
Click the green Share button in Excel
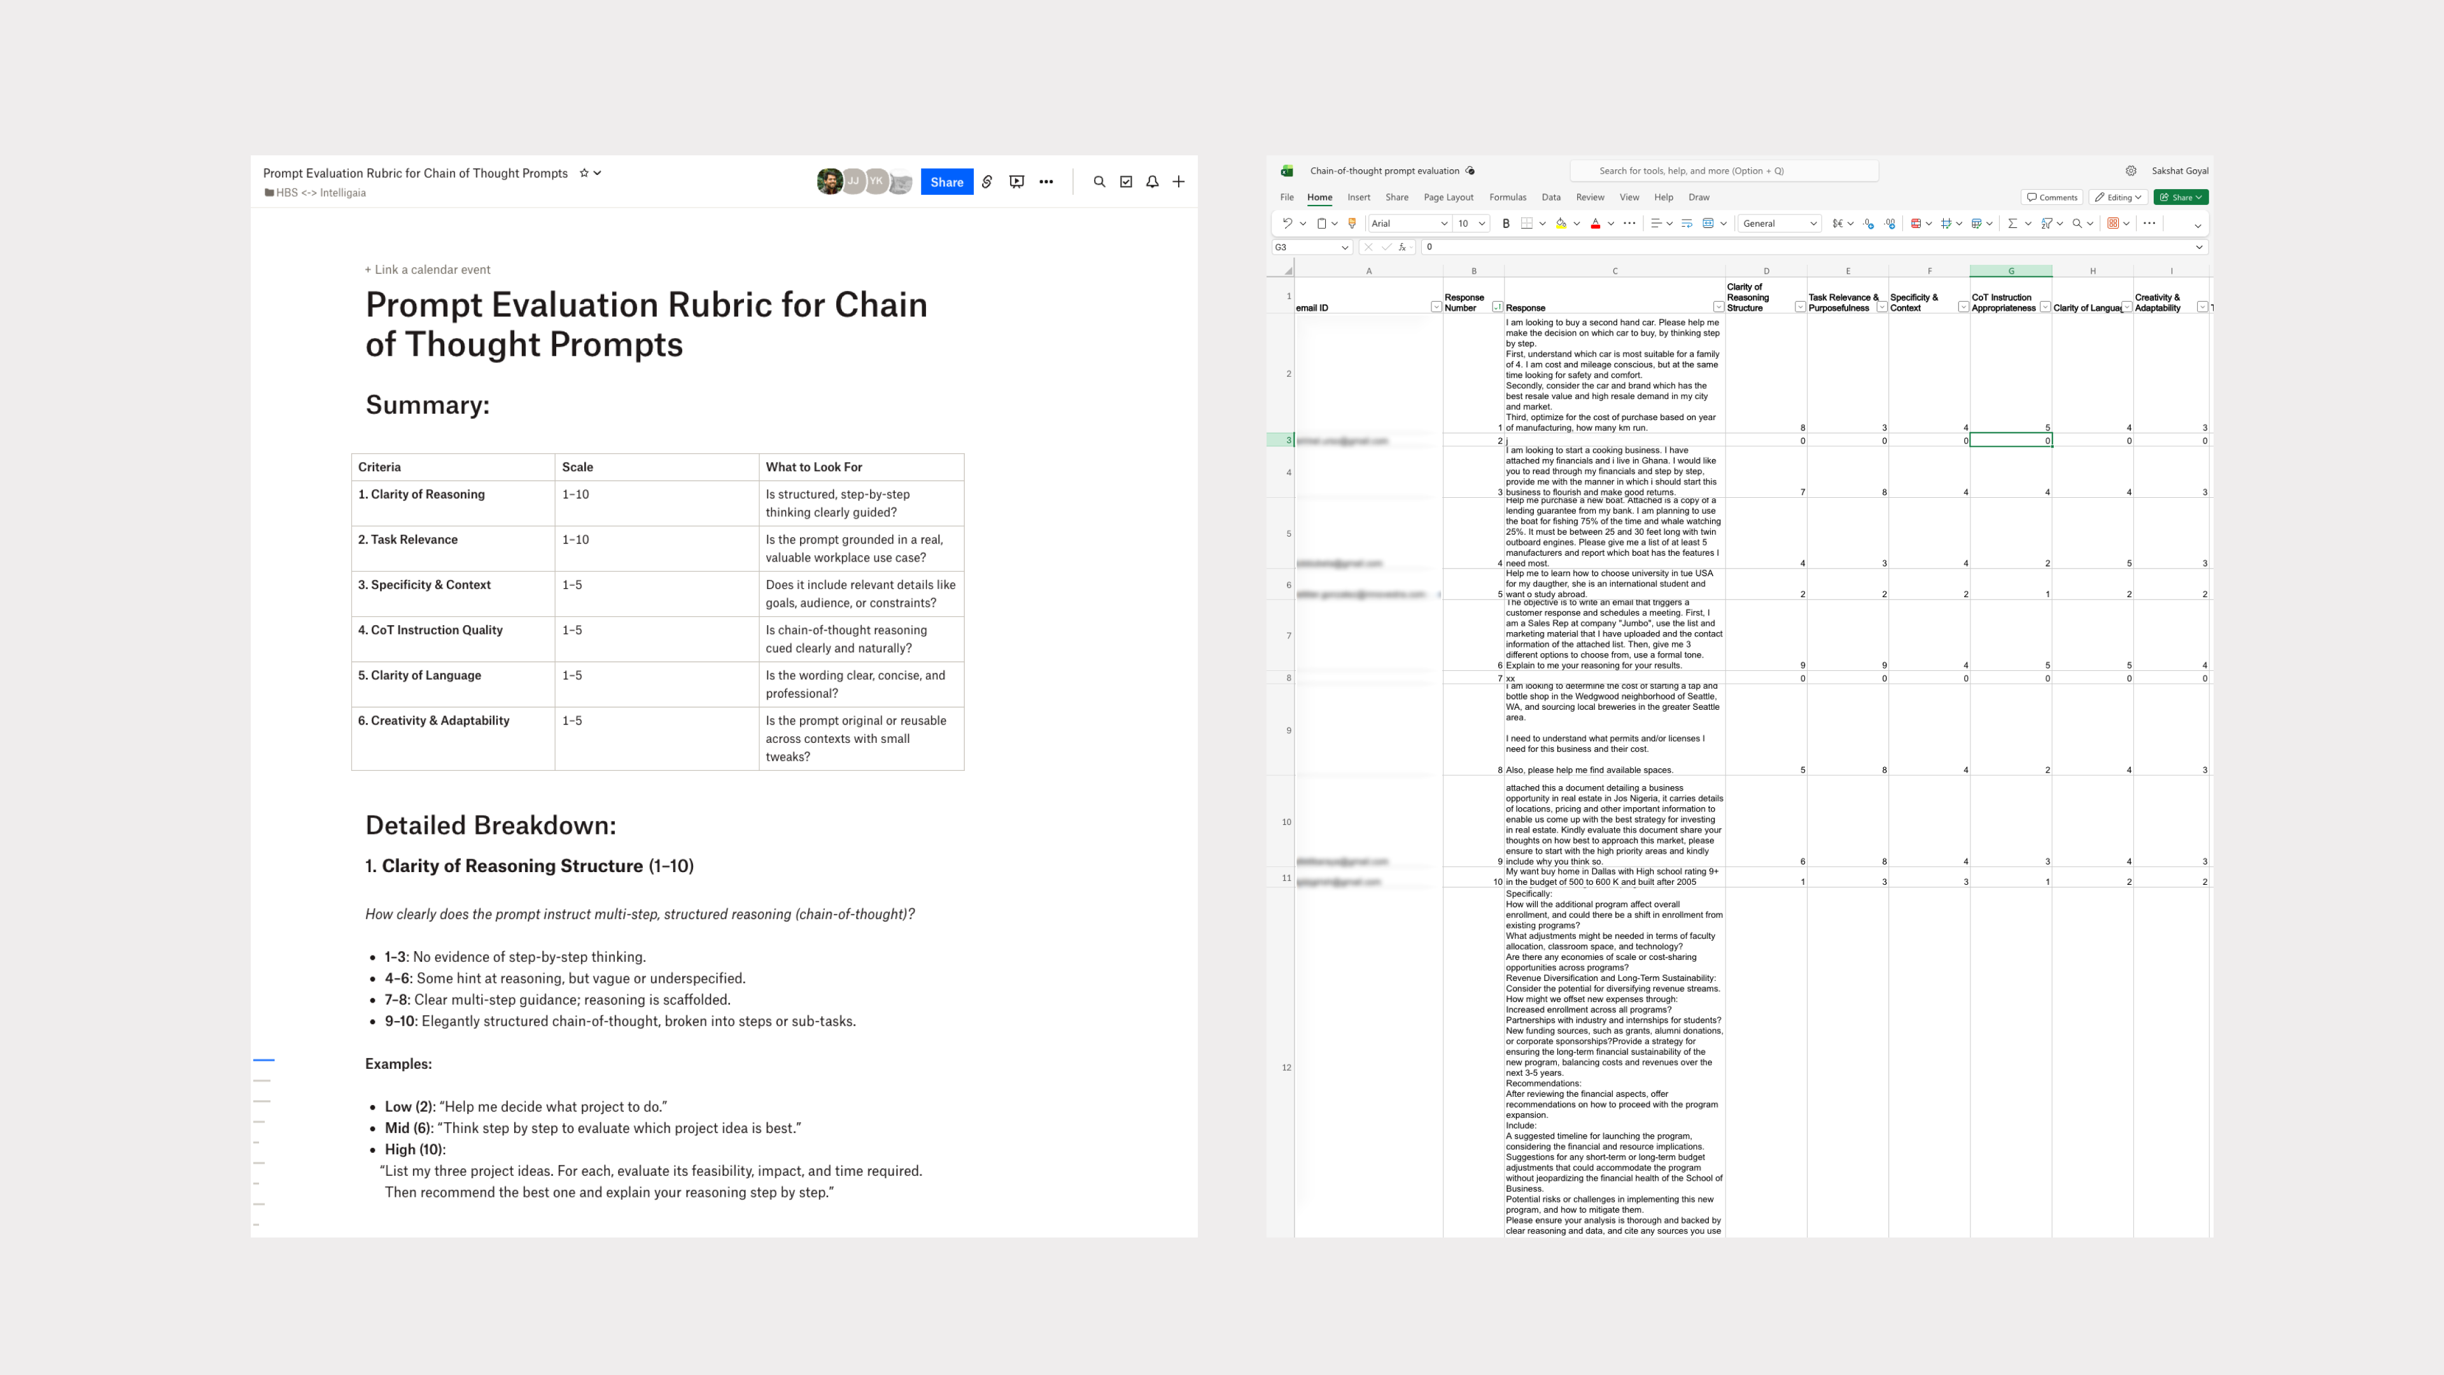[2181, 197]
